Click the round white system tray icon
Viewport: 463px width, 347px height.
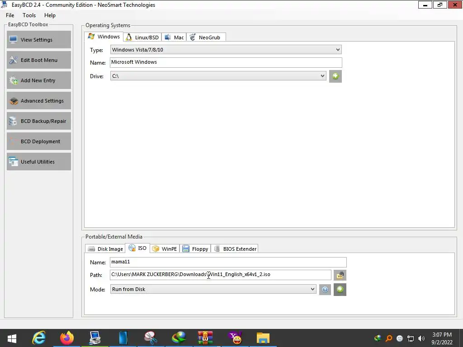pyautogui.click(x=400, y=338)
